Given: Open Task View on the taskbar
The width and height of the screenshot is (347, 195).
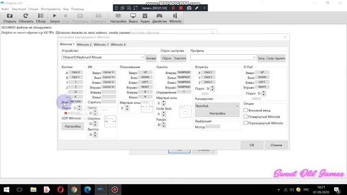Looking at the screenshot, I should (20, 190).
